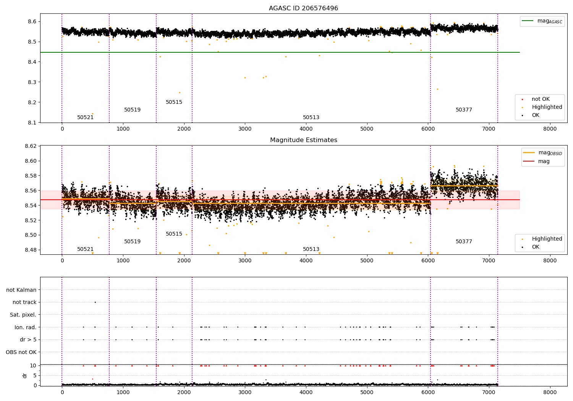
Task: Click the 'Highlighted' legend entry in top plot
Action: point(543,107)
